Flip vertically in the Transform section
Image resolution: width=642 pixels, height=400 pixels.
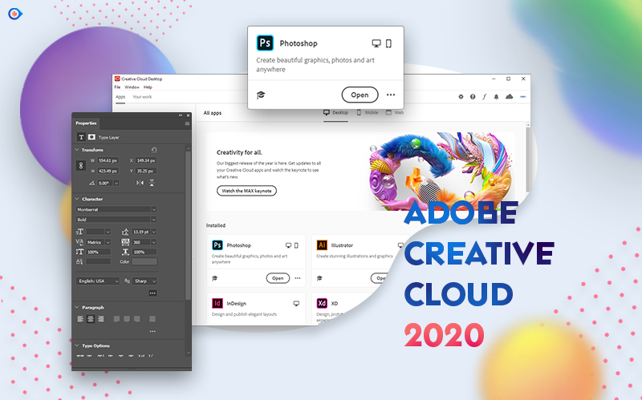[152, 183]
